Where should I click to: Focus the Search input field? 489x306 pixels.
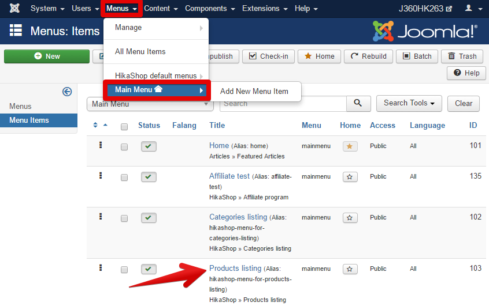pyautogui.click(x=283, y=104)
